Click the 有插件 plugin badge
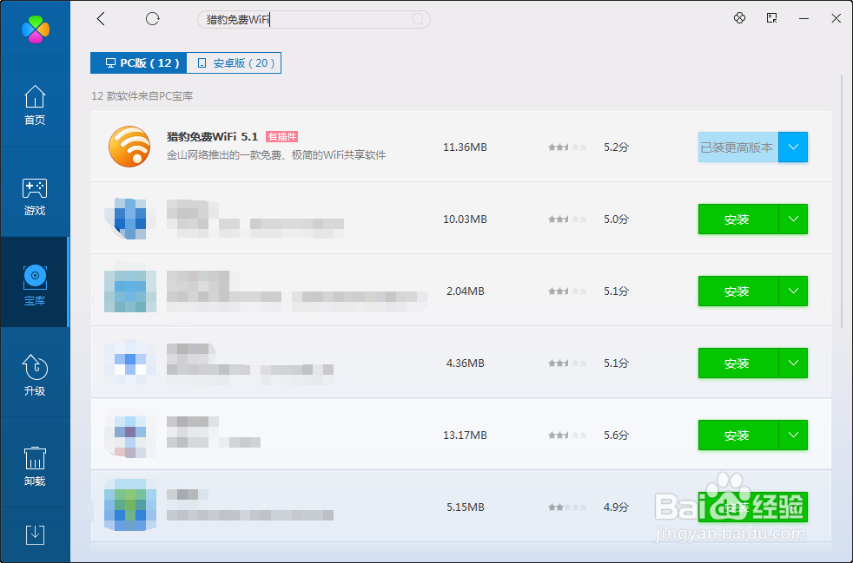This screenshot has width=853, height=563. [x=281, y=136]
